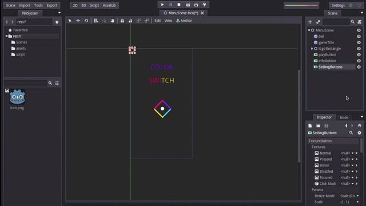Switch to Script workspace
Image resolution: width=366 pixels, height=206 pixels.
(94, 5)
